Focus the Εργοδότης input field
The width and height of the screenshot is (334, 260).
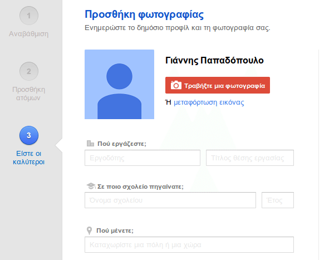142,158
